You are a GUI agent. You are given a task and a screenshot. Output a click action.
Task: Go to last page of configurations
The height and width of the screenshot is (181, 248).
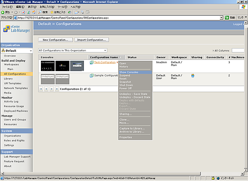pos(56,89)
